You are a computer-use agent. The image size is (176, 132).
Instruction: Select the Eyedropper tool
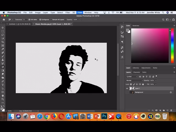pyautogui.click(x=3, y=49)
